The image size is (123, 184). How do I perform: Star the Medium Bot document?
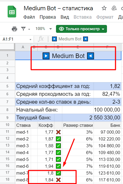[104, 8]
